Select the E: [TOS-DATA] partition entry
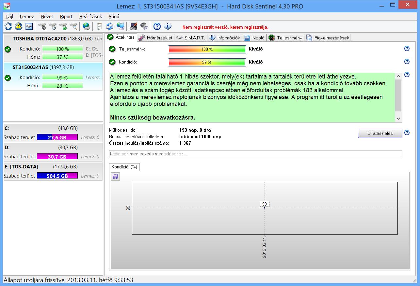The height and width of the screenshot is (286, 420). (x=53, y=171)
